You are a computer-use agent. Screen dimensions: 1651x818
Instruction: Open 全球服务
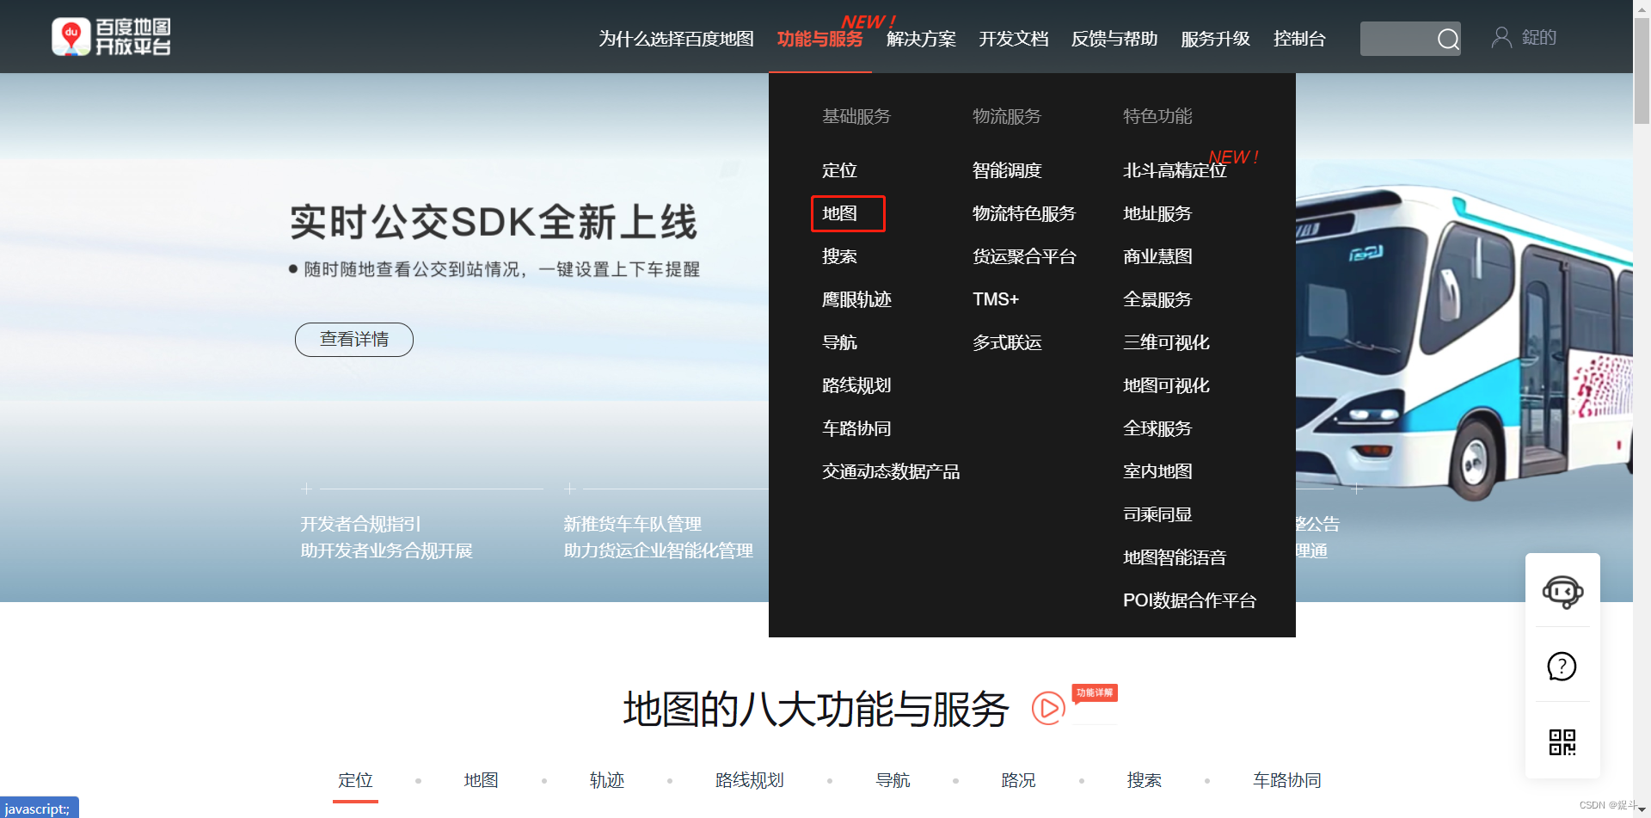1157,428
